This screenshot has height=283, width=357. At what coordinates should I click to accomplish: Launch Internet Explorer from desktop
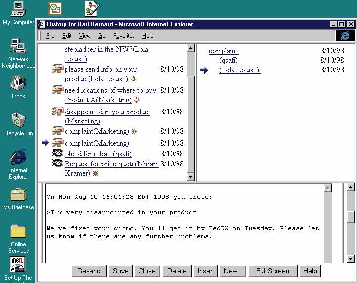tap(18, 158)
